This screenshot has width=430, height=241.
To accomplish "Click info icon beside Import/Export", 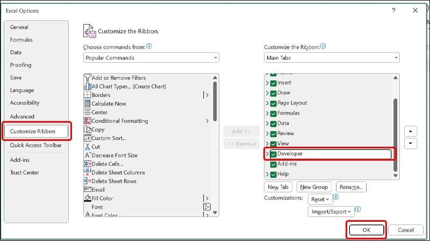I will pyautogui.click(x=357, y=209).
